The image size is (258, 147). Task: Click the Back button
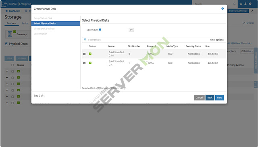[210, 98]
